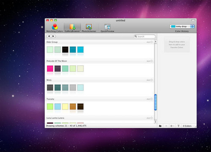Image resolution: width=211 pixels, height=152 pixels.
Task: Select Elder Group pale mint swatch
Action: [50, 50]
